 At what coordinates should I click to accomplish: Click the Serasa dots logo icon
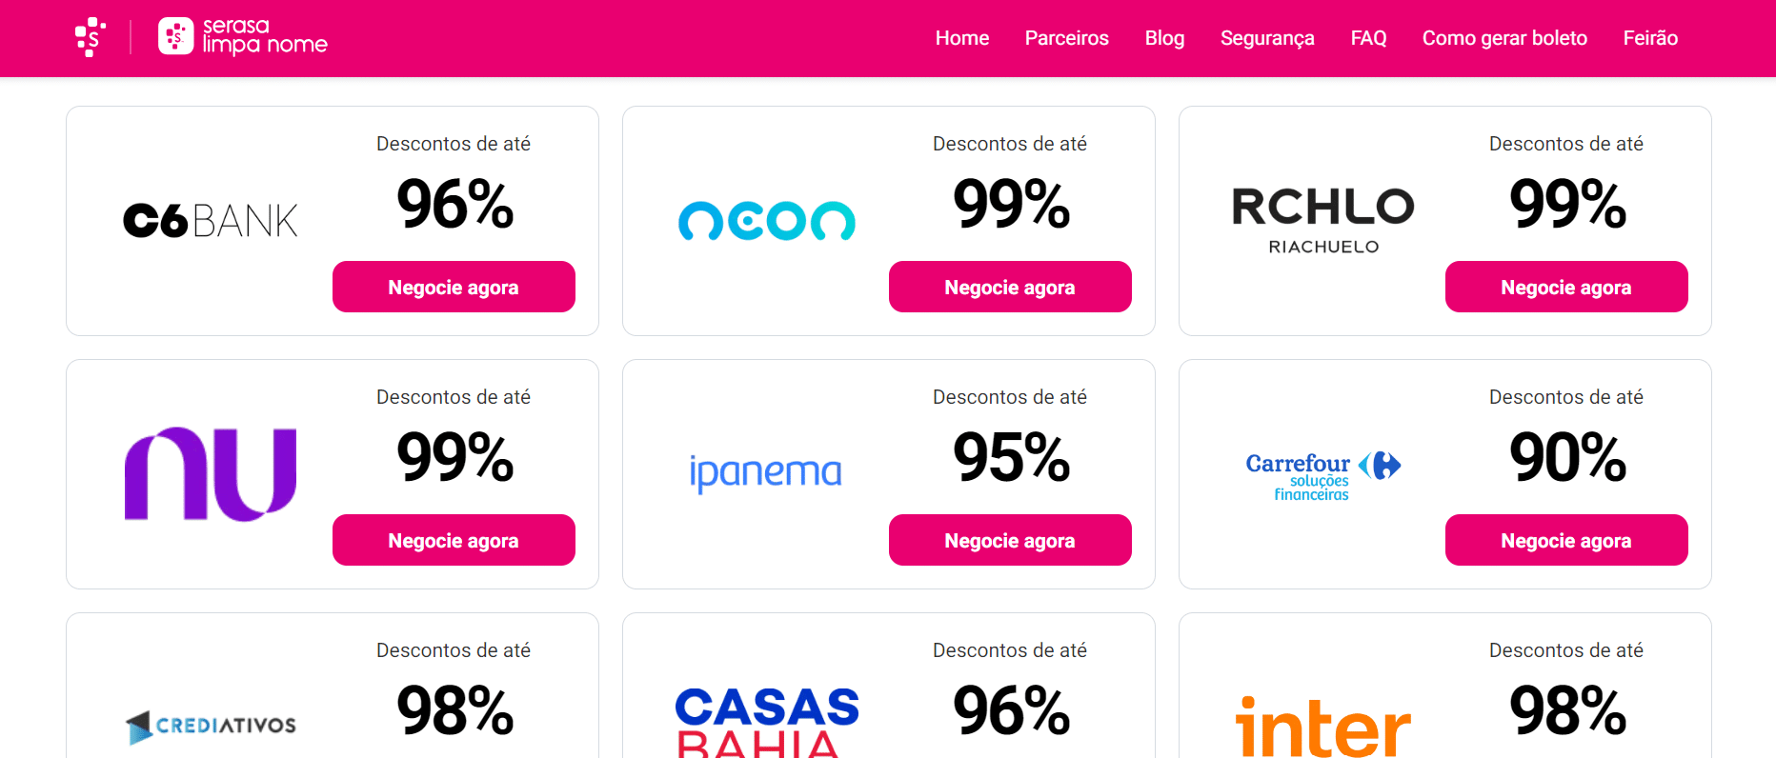pos(90,37)
